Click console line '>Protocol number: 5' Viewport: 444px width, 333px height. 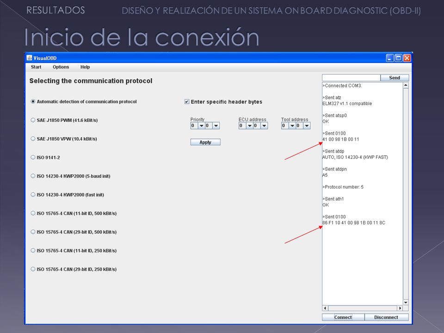[x=343, y=187]
